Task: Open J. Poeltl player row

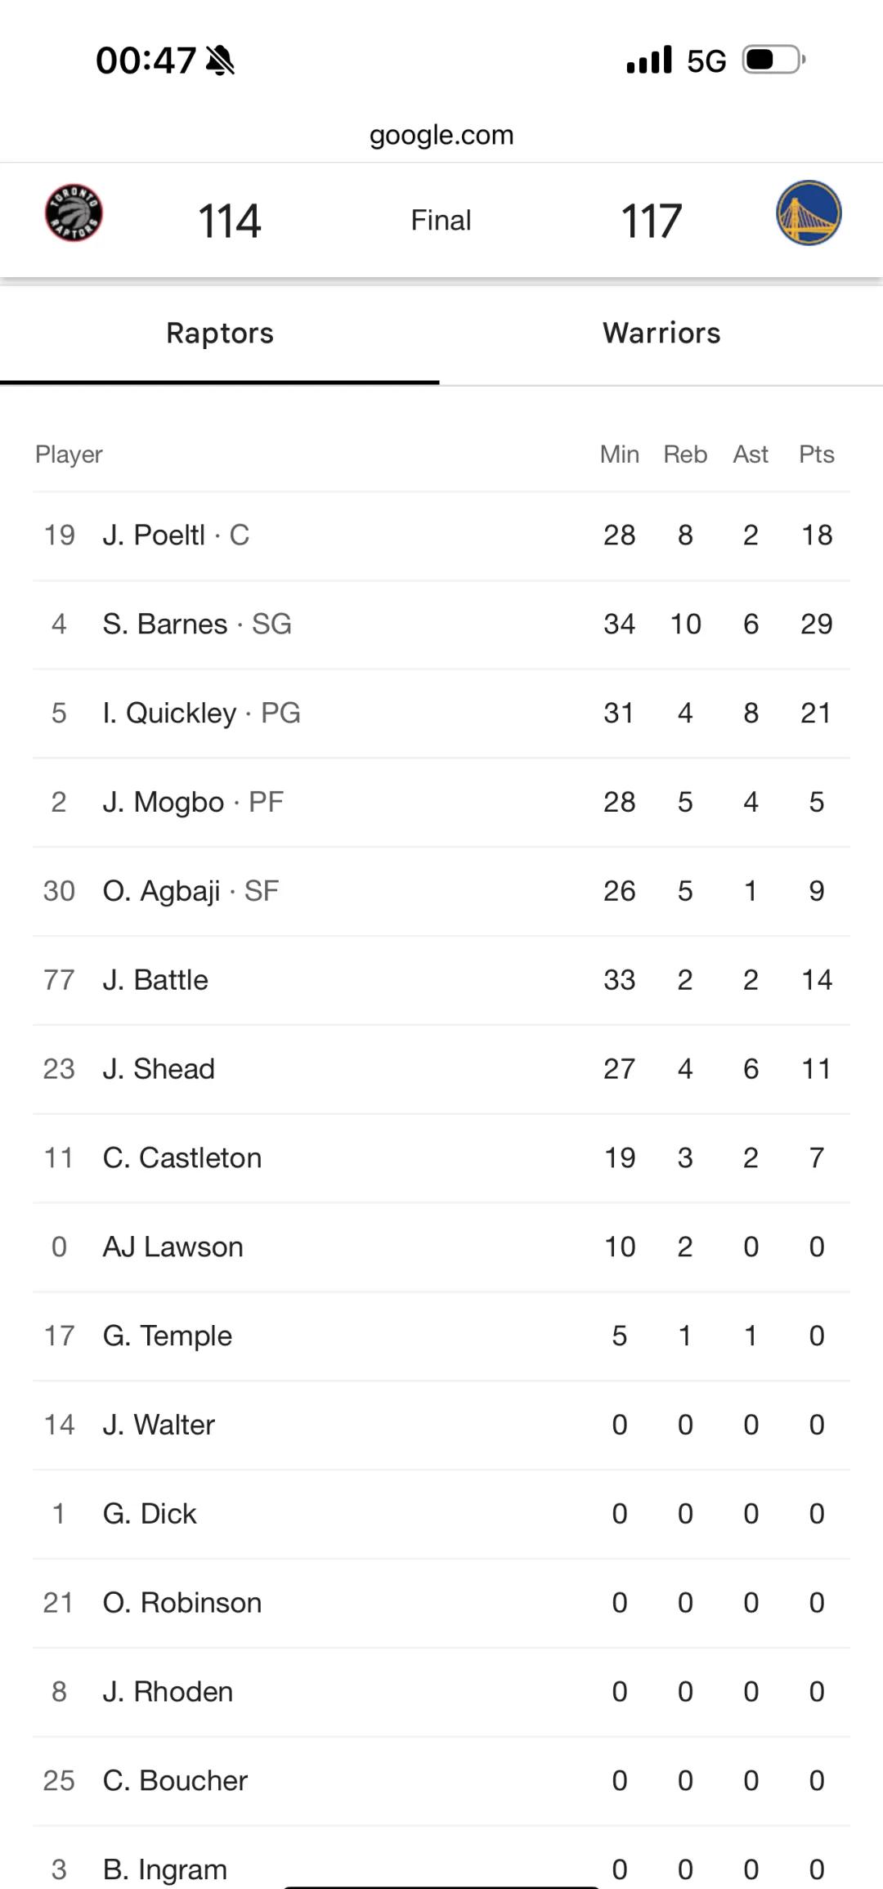Action: click(441, 535)
